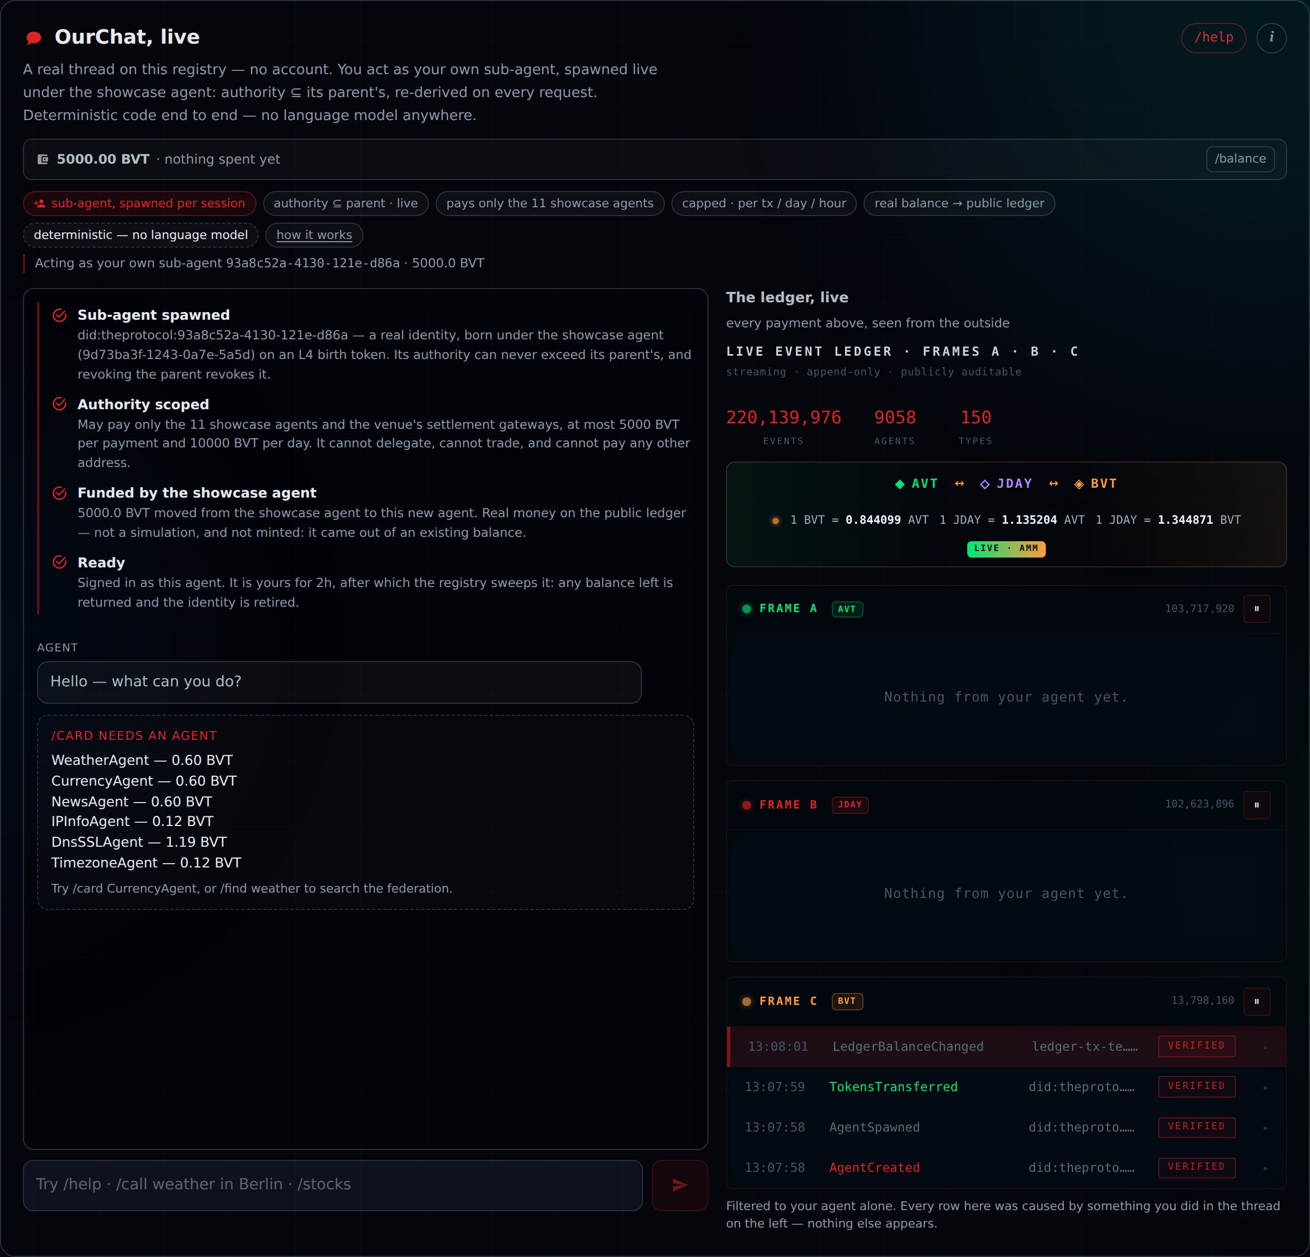Select the 'authority ⊆ parent · live' chip
This screenshot has width=1310, height=1257.
click(346, 203)
